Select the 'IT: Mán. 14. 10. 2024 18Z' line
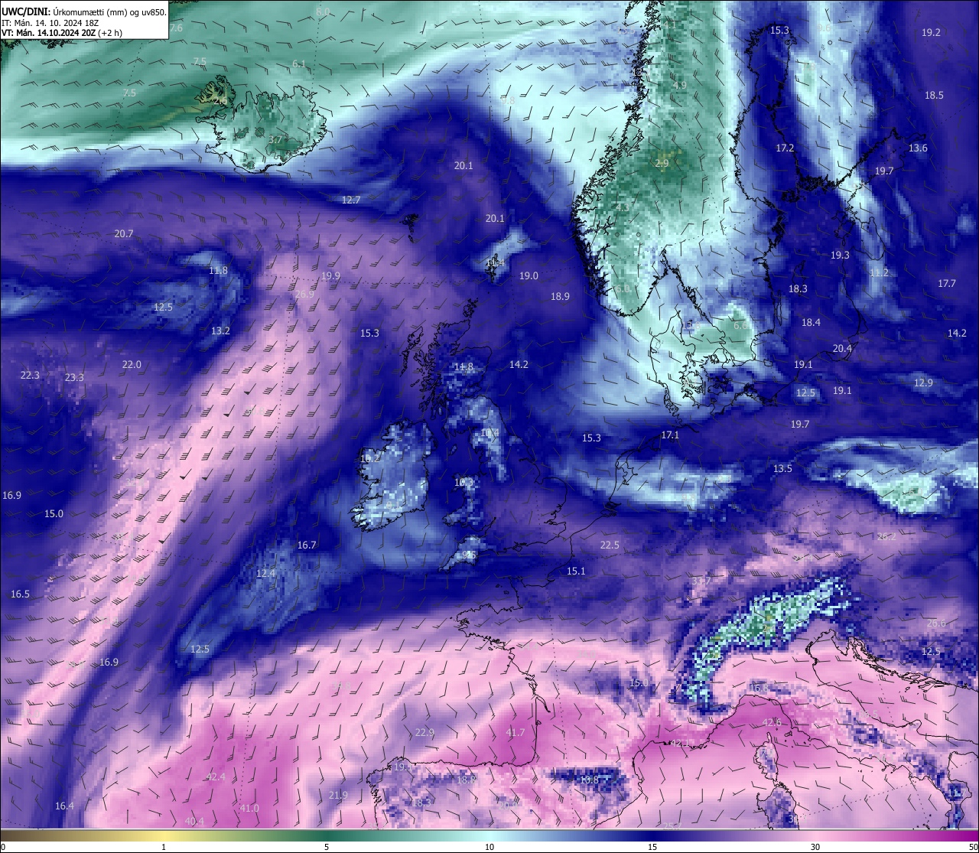The height and width of the screenshot is (853, 979). pos(50,23)
